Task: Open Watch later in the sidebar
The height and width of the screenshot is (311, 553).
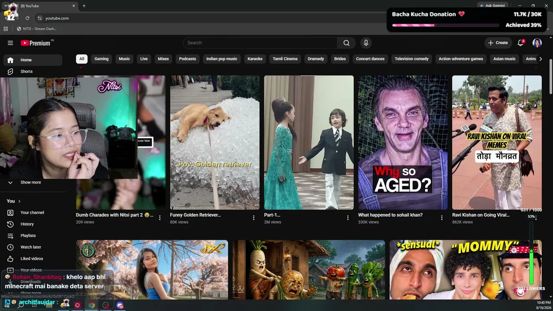Action: point(34,247)
